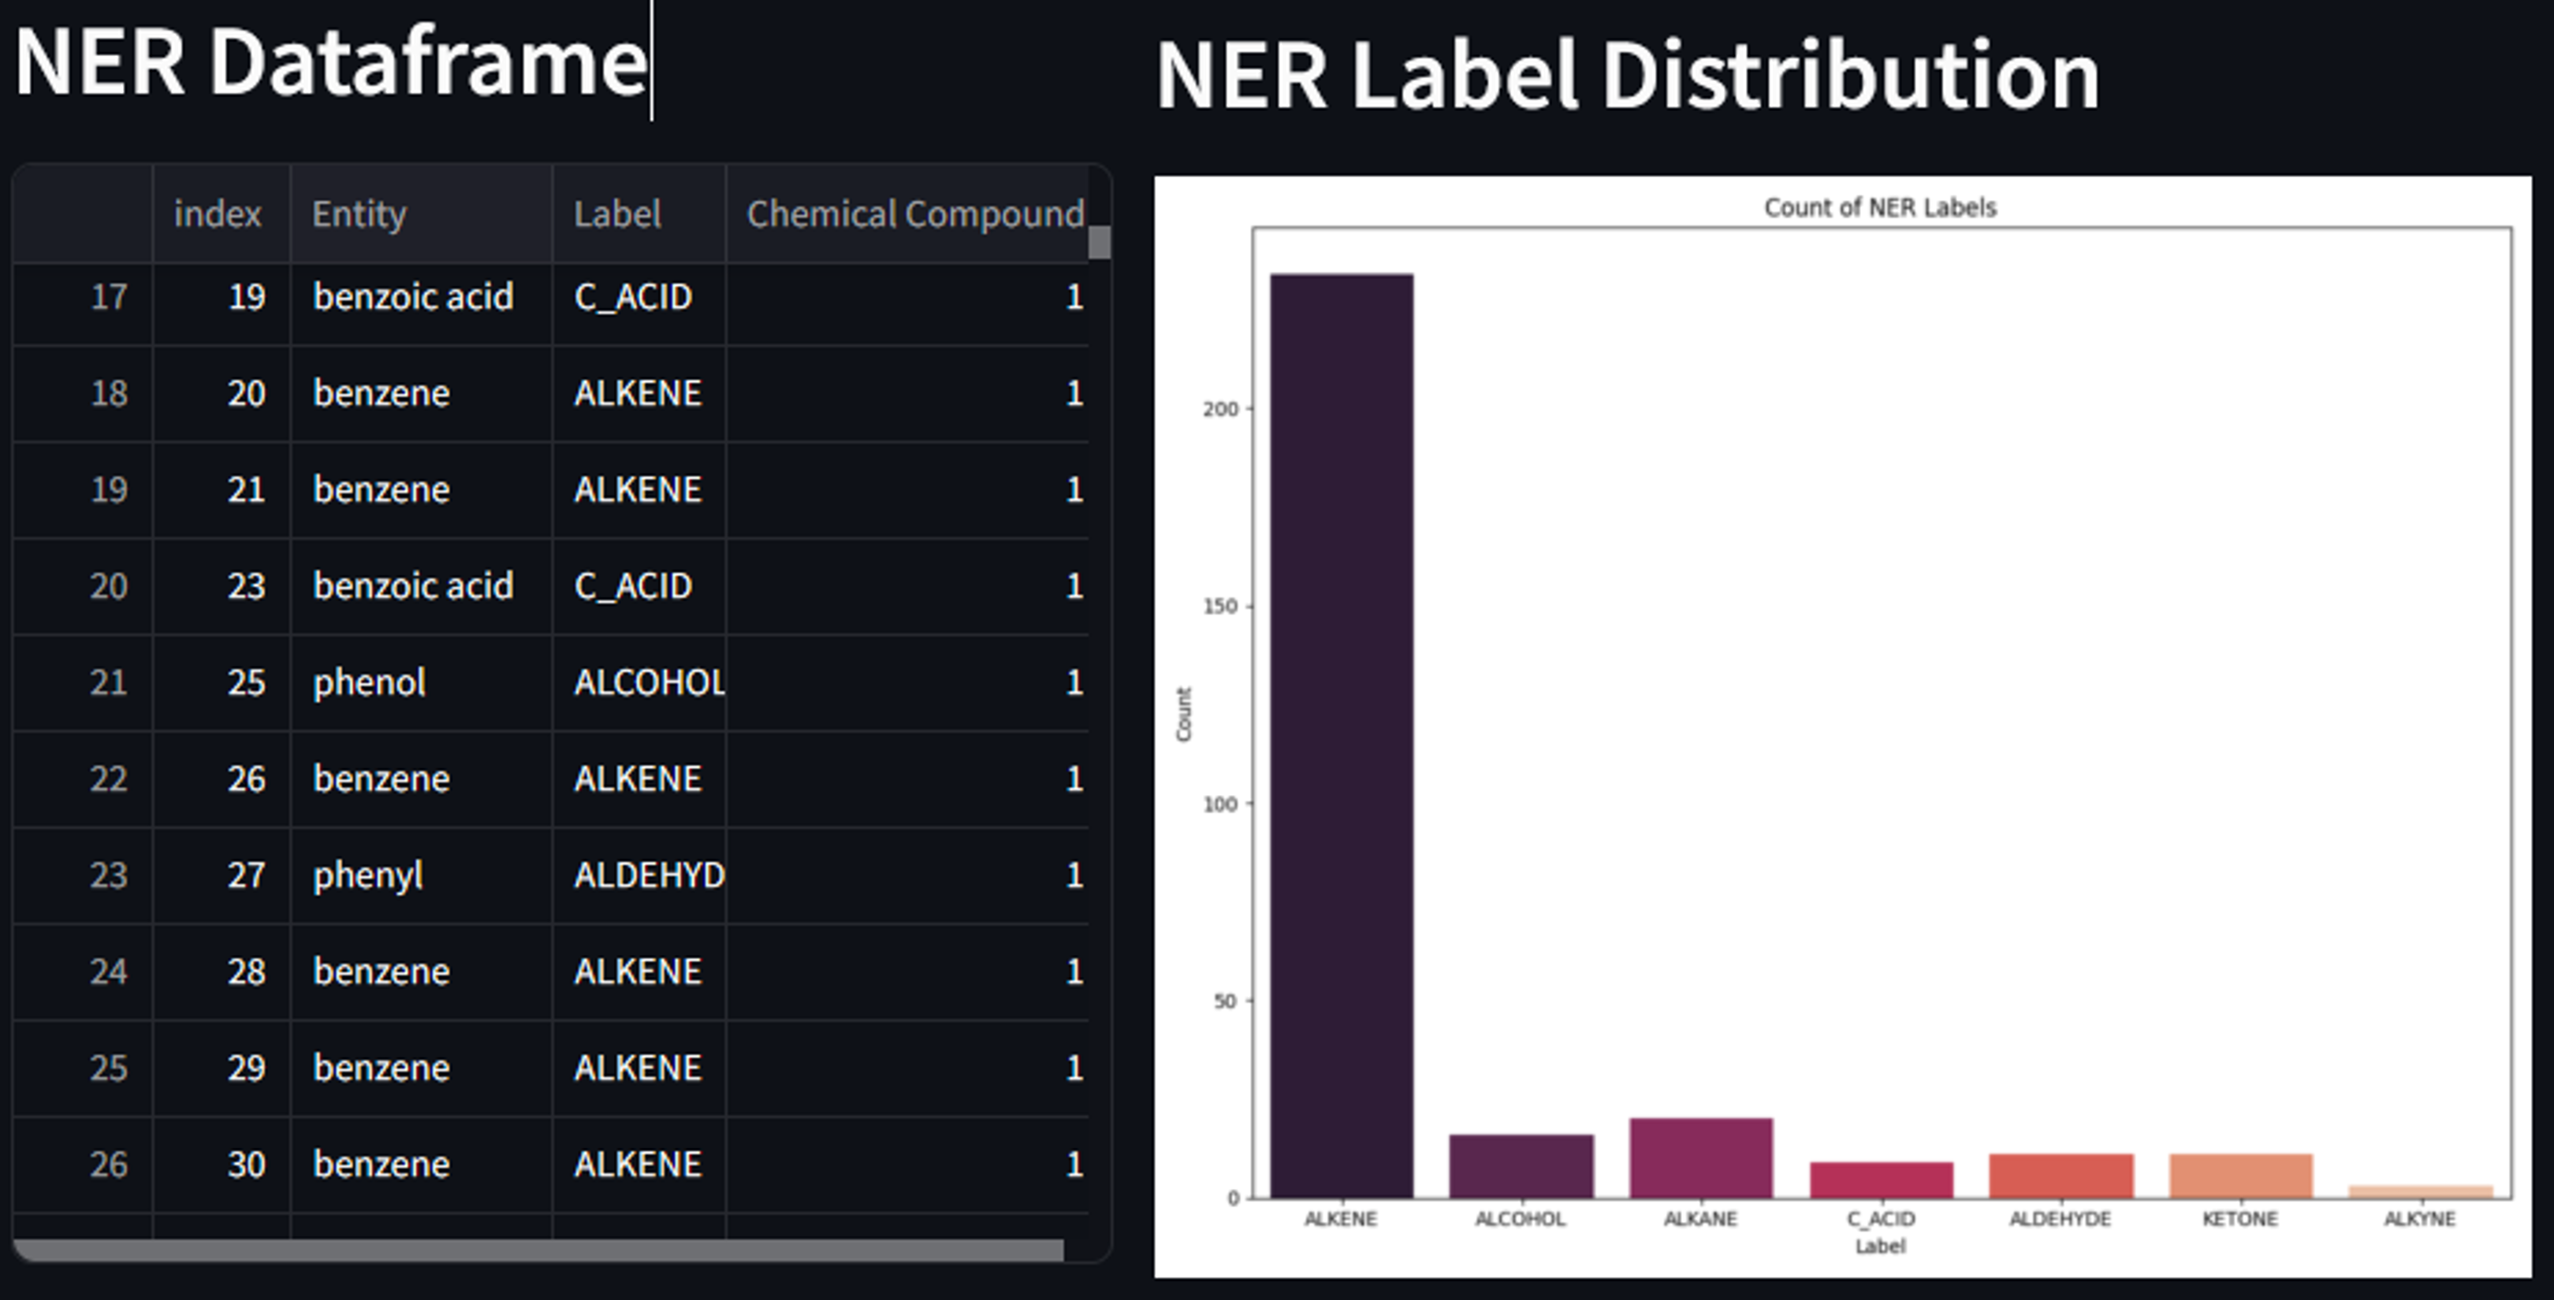Click the phenol entity cell
Image resolution: width=2554 pixels, height=1300 pixels.
pyautogui.click(x=370, y=683)
